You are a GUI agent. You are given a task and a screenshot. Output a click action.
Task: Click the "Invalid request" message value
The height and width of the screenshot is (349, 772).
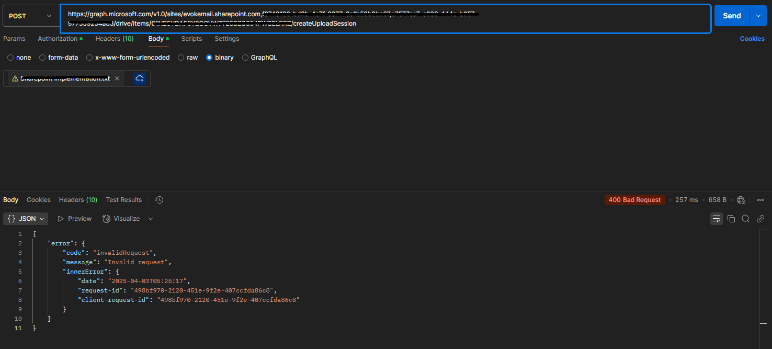point(137,262)
